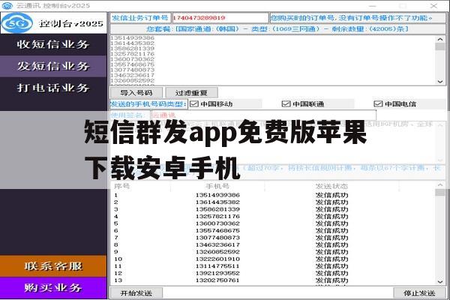
Task: Toggle 中国移动 checkbox
Action: tap(194, 104)
